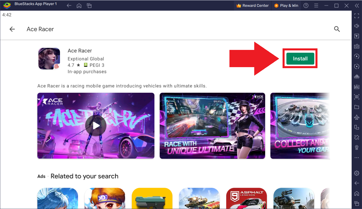Open the tank battle ad app
Image resolution: width=362 pixels, height=209 pixels.
tap(199, 198)
